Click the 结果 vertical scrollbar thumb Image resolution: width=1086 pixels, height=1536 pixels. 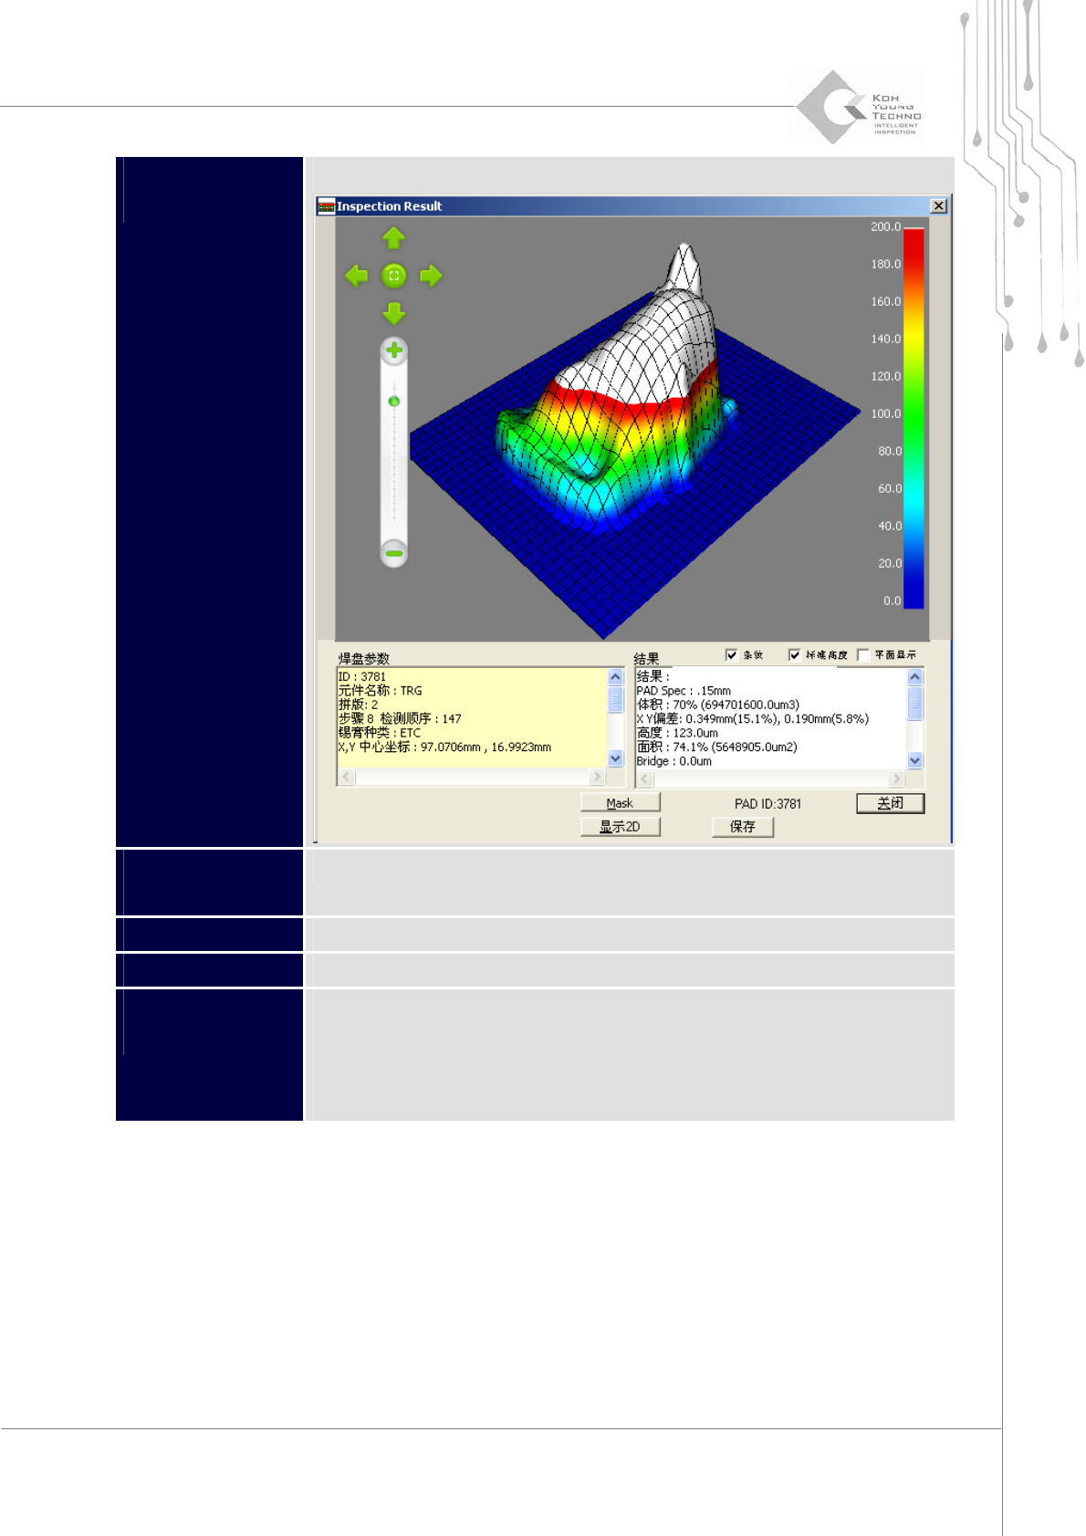(x=914, y=704)
